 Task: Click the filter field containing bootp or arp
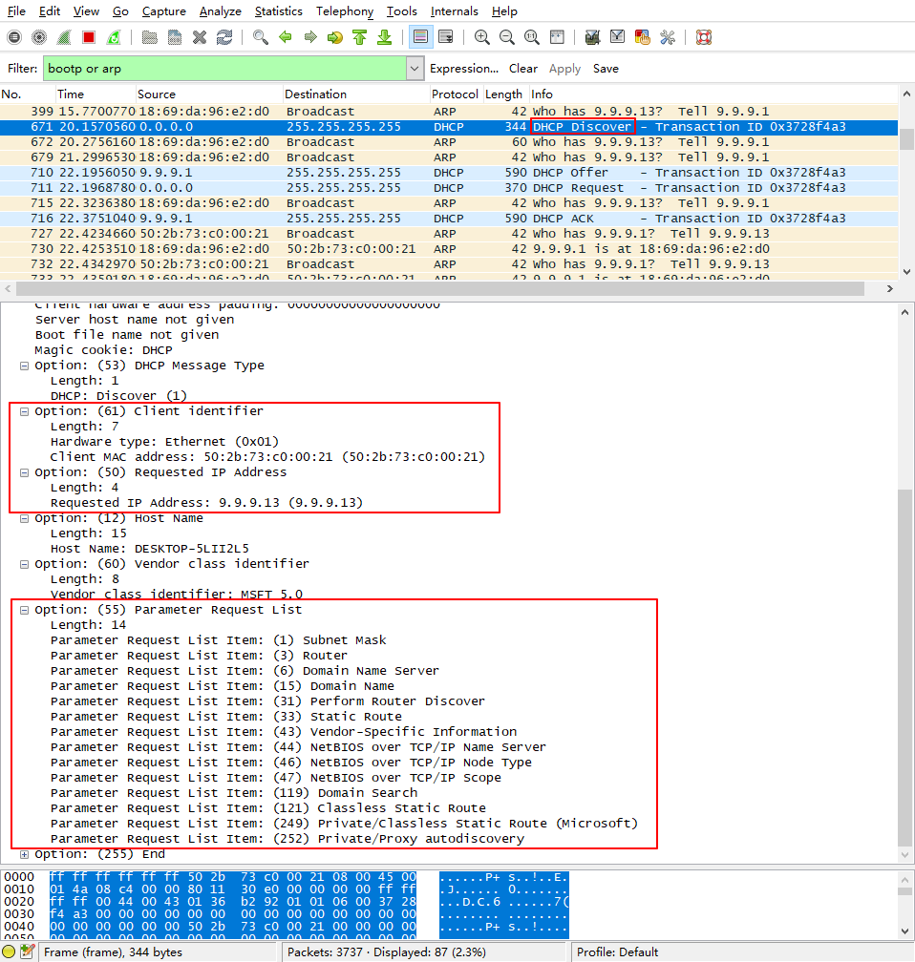[224, 69]
